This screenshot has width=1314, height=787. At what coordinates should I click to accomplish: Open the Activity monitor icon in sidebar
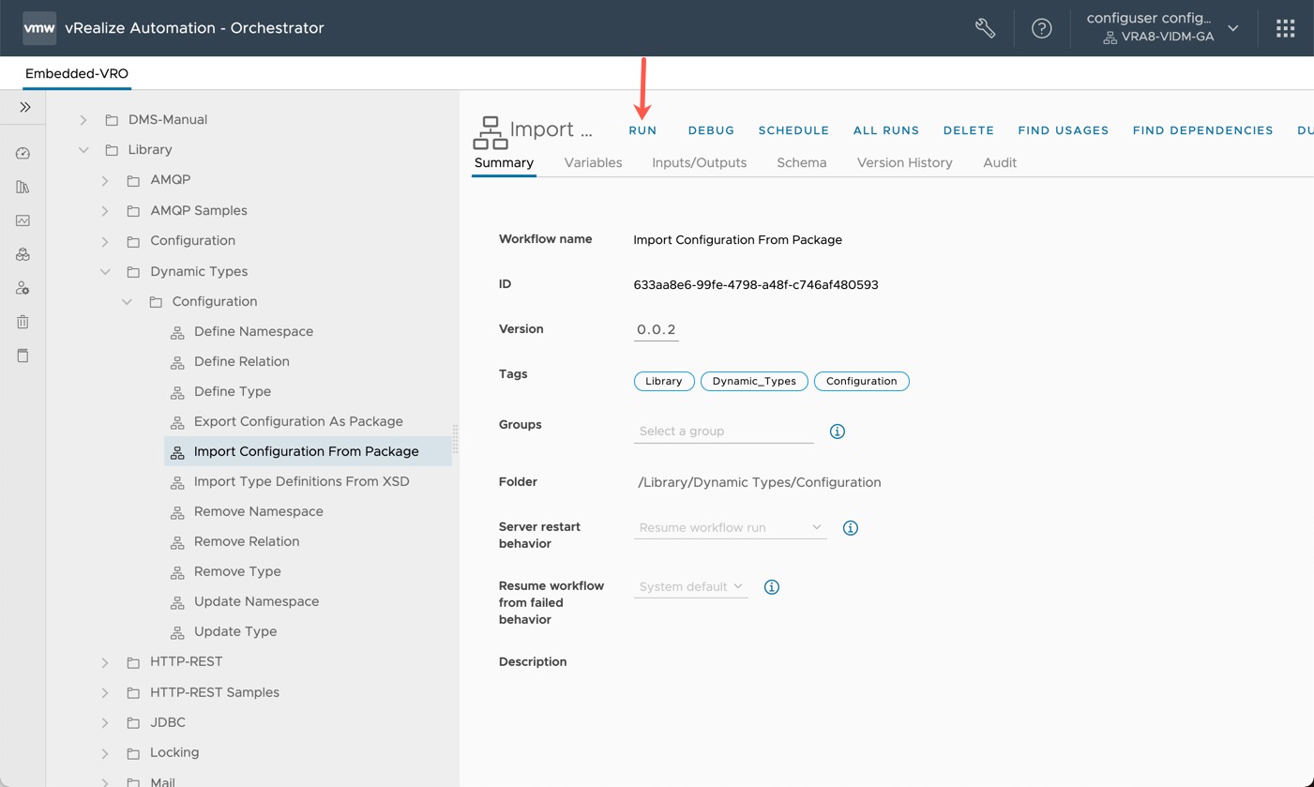[23, 220]
